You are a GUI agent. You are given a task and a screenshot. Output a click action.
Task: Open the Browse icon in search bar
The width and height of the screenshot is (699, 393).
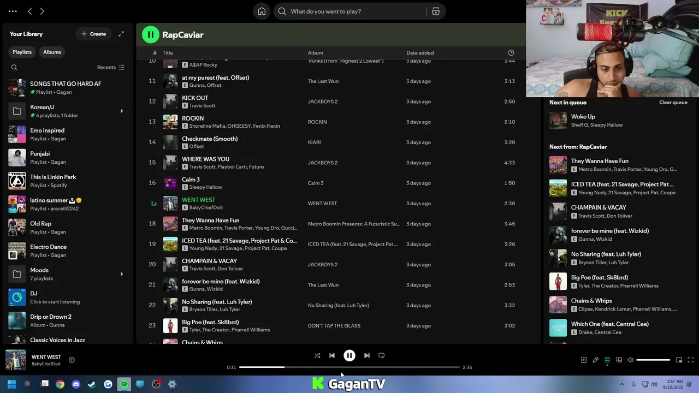point(436,11)
